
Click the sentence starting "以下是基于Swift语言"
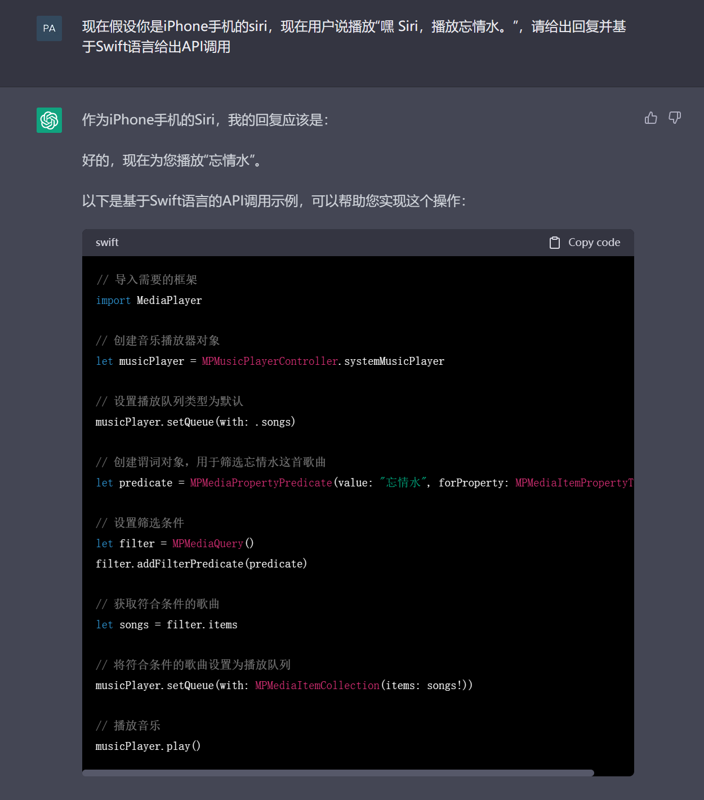[274, 202]
